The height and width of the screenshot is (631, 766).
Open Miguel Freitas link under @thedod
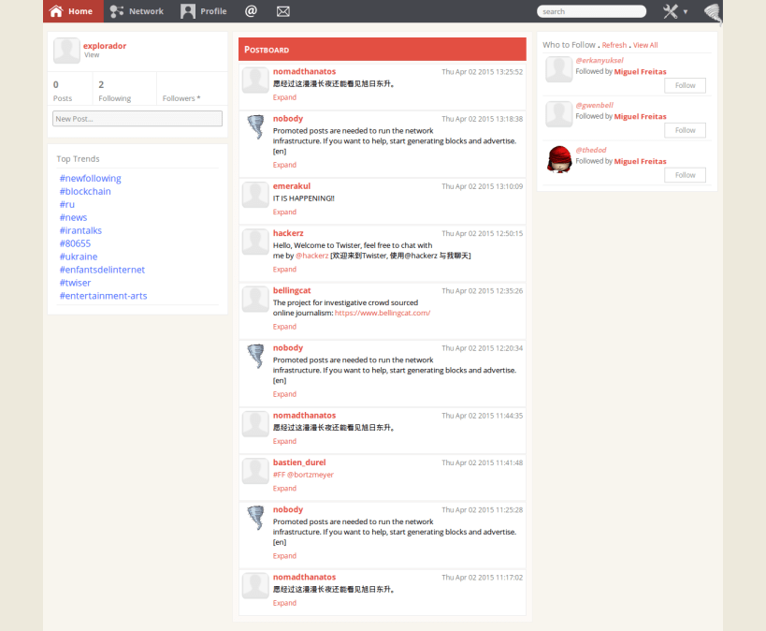640,161
